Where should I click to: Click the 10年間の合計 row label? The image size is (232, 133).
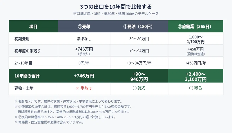[27, 76]
